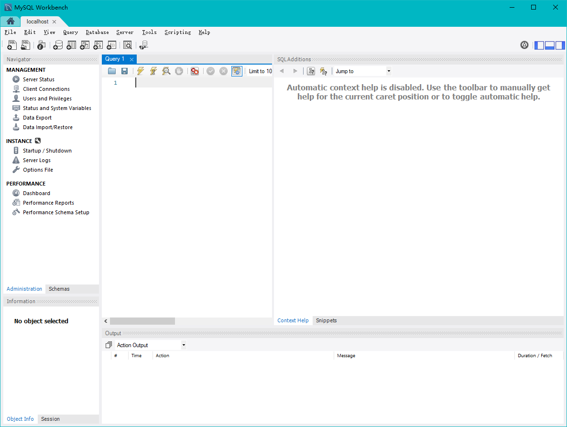The image size is (567, 427).
Task: Create new function icon
Action: point(111,45)
